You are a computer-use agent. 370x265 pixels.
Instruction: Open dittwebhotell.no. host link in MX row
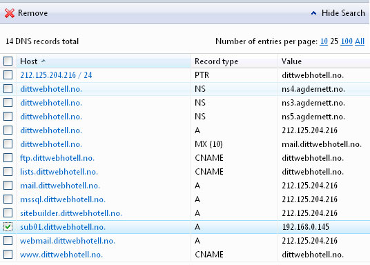click(x=51, y=144)
